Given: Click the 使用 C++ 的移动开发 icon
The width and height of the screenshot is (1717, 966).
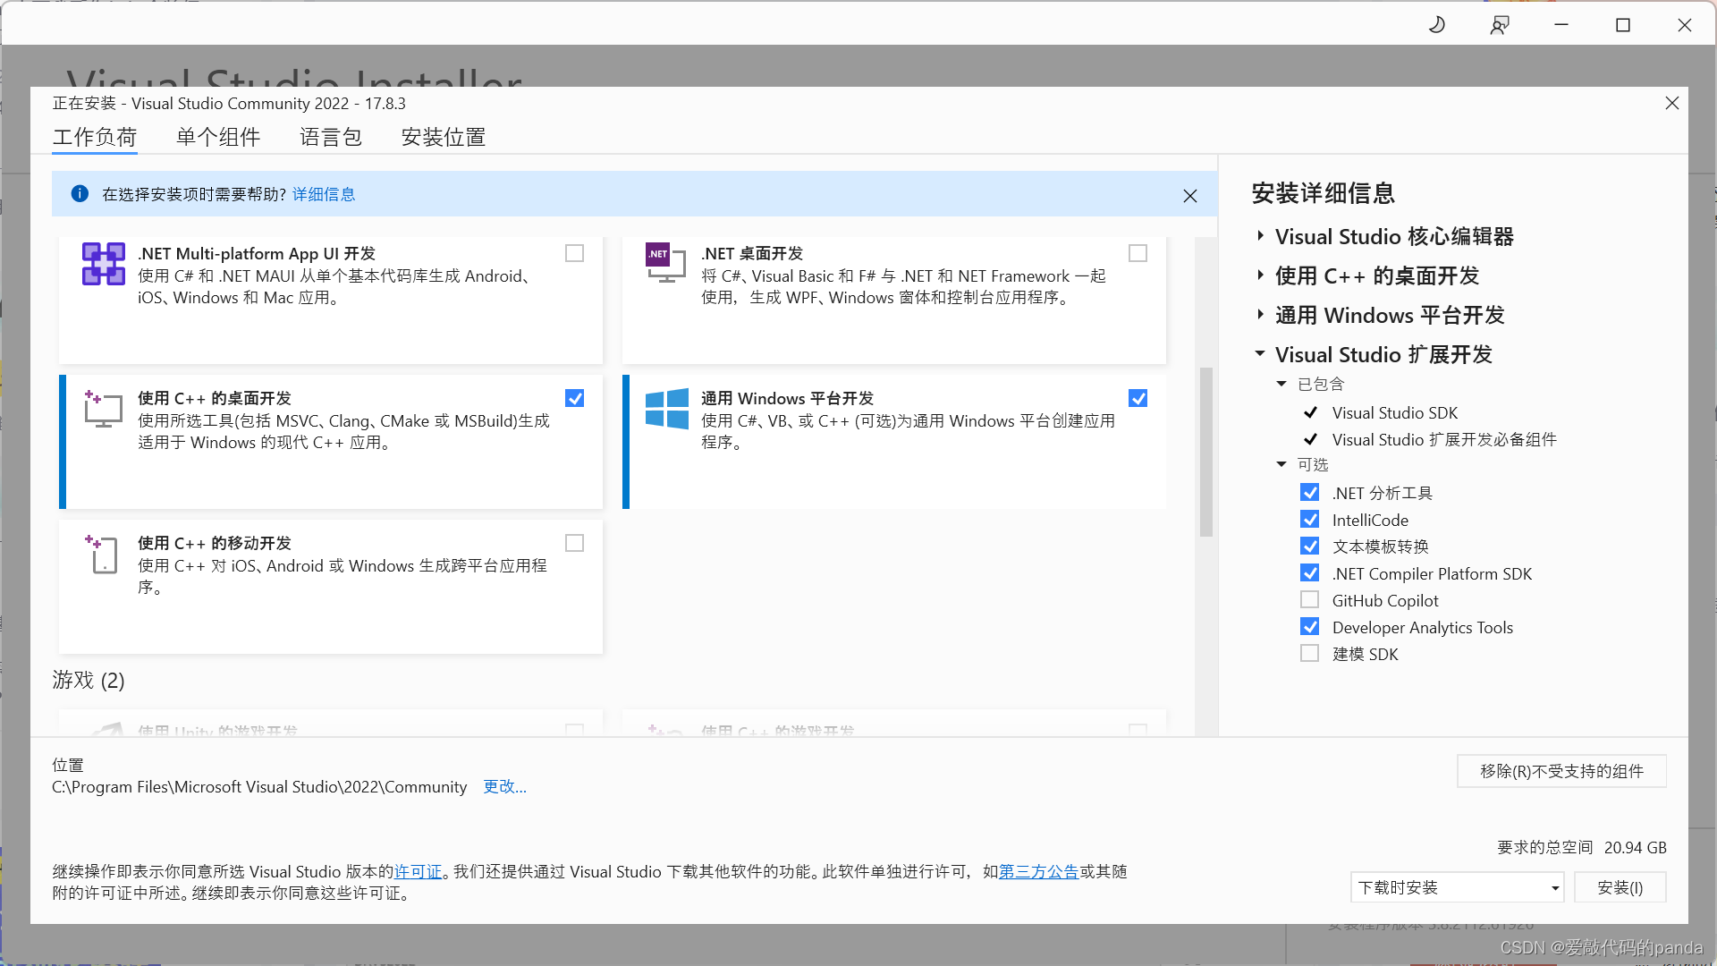Looking at the screenshot, I should pos(103,555).
